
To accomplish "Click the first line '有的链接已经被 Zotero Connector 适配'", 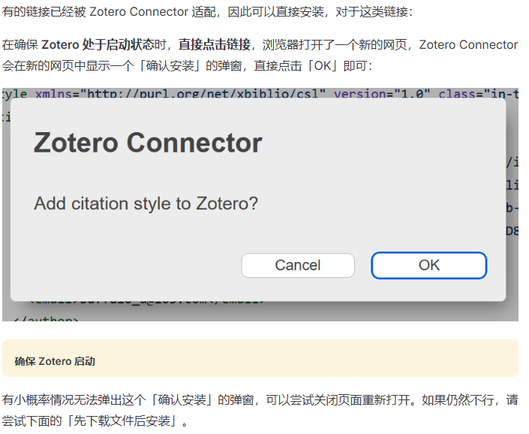I will coord(207,12).
